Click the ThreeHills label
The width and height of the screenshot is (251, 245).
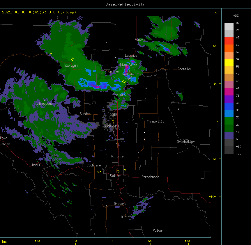coord(155,122)
